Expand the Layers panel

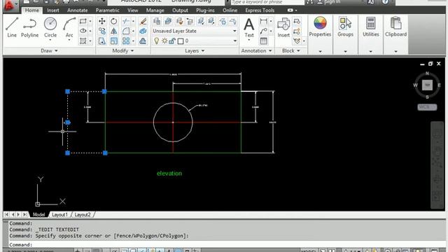pyautogui.click(x=195, y=50)
